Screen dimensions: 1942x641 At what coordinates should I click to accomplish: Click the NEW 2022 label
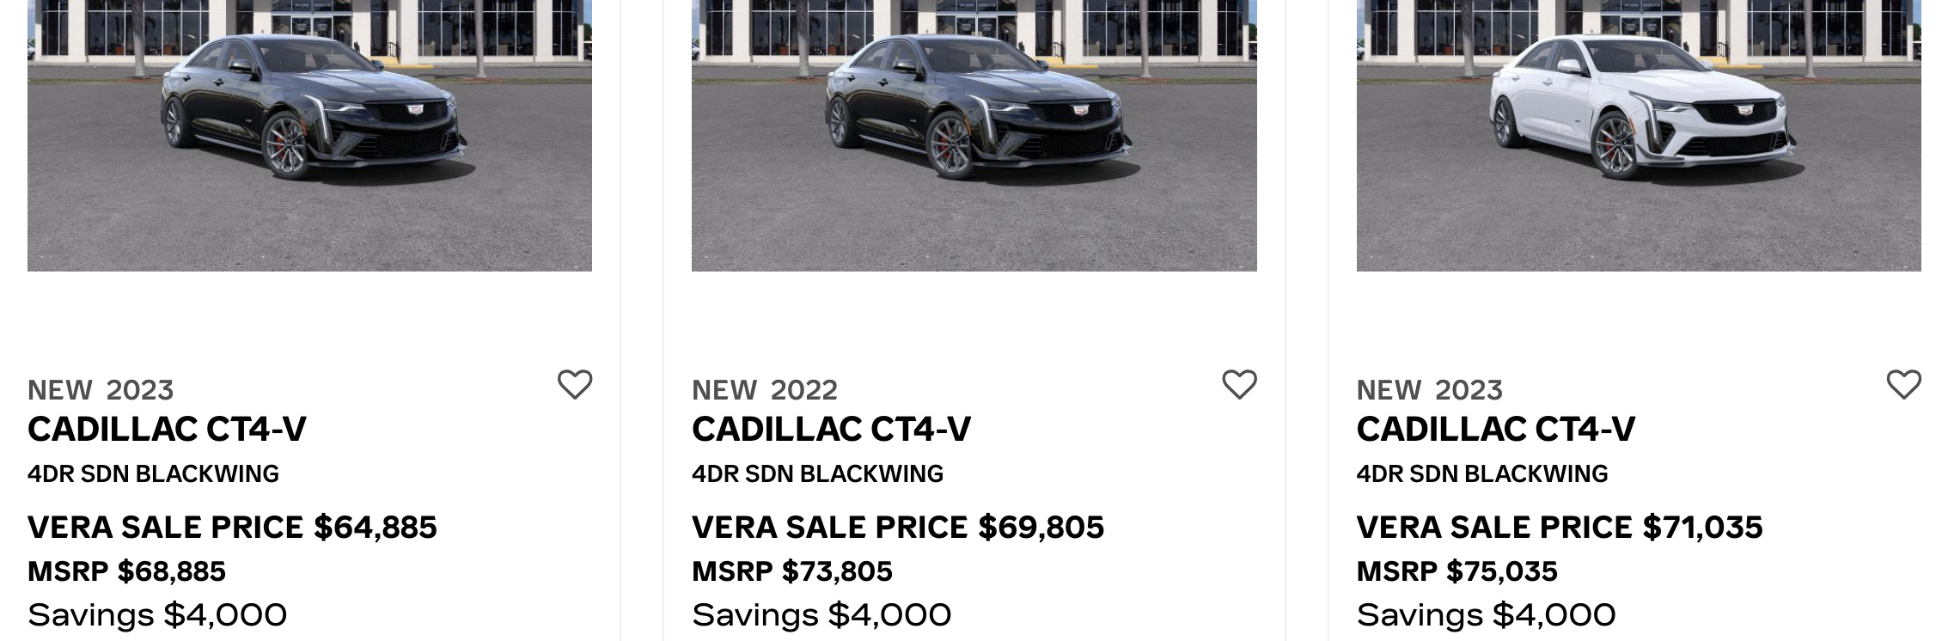click(764, 390)
